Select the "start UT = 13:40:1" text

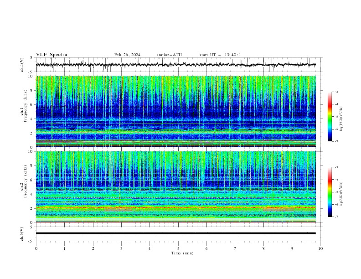(220, 55)
